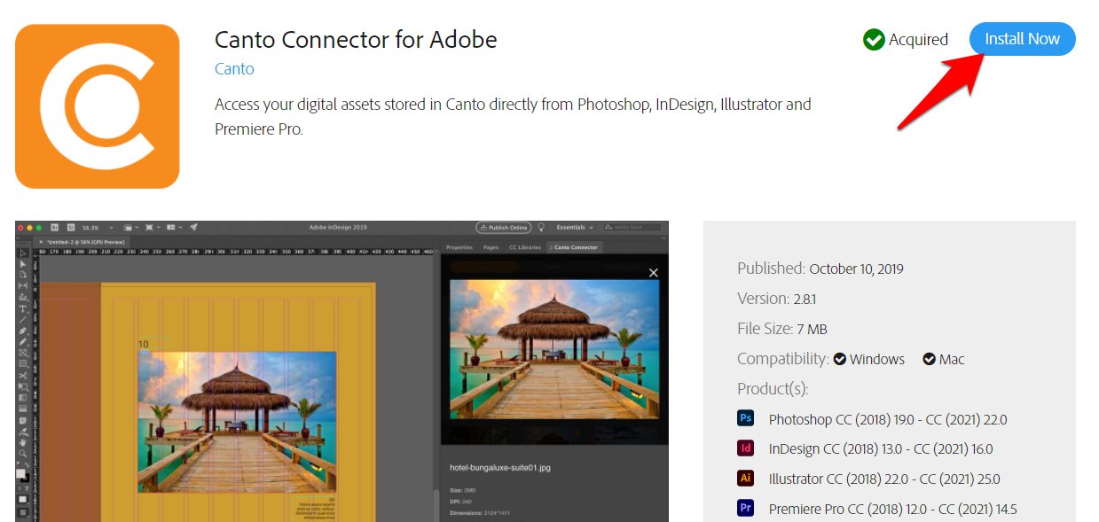Click the Windows compatibility checkmark
The image size is (1099, 522).
pyautogui.click(x=839, y=359)
